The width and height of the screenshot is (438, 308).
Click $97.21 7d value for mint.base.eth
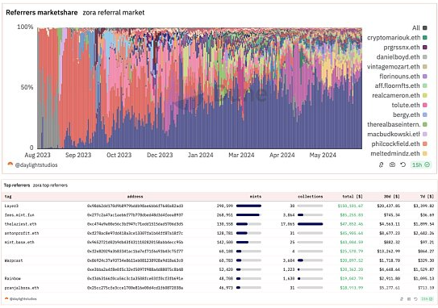pyautogui.click(x=427, y=242)
